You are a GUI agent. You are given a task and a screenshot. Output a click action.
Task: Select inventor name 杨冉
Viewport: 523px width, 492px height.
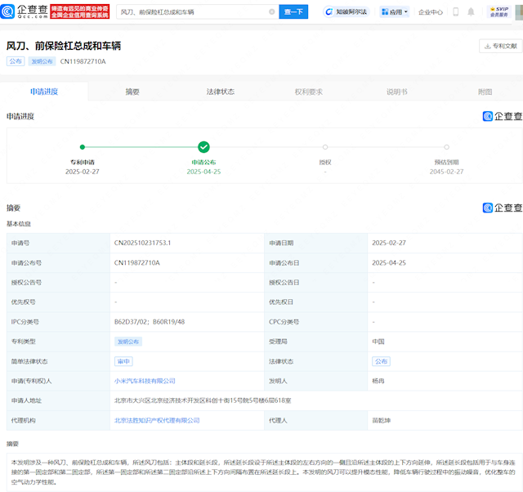click(x=378, y=381)
